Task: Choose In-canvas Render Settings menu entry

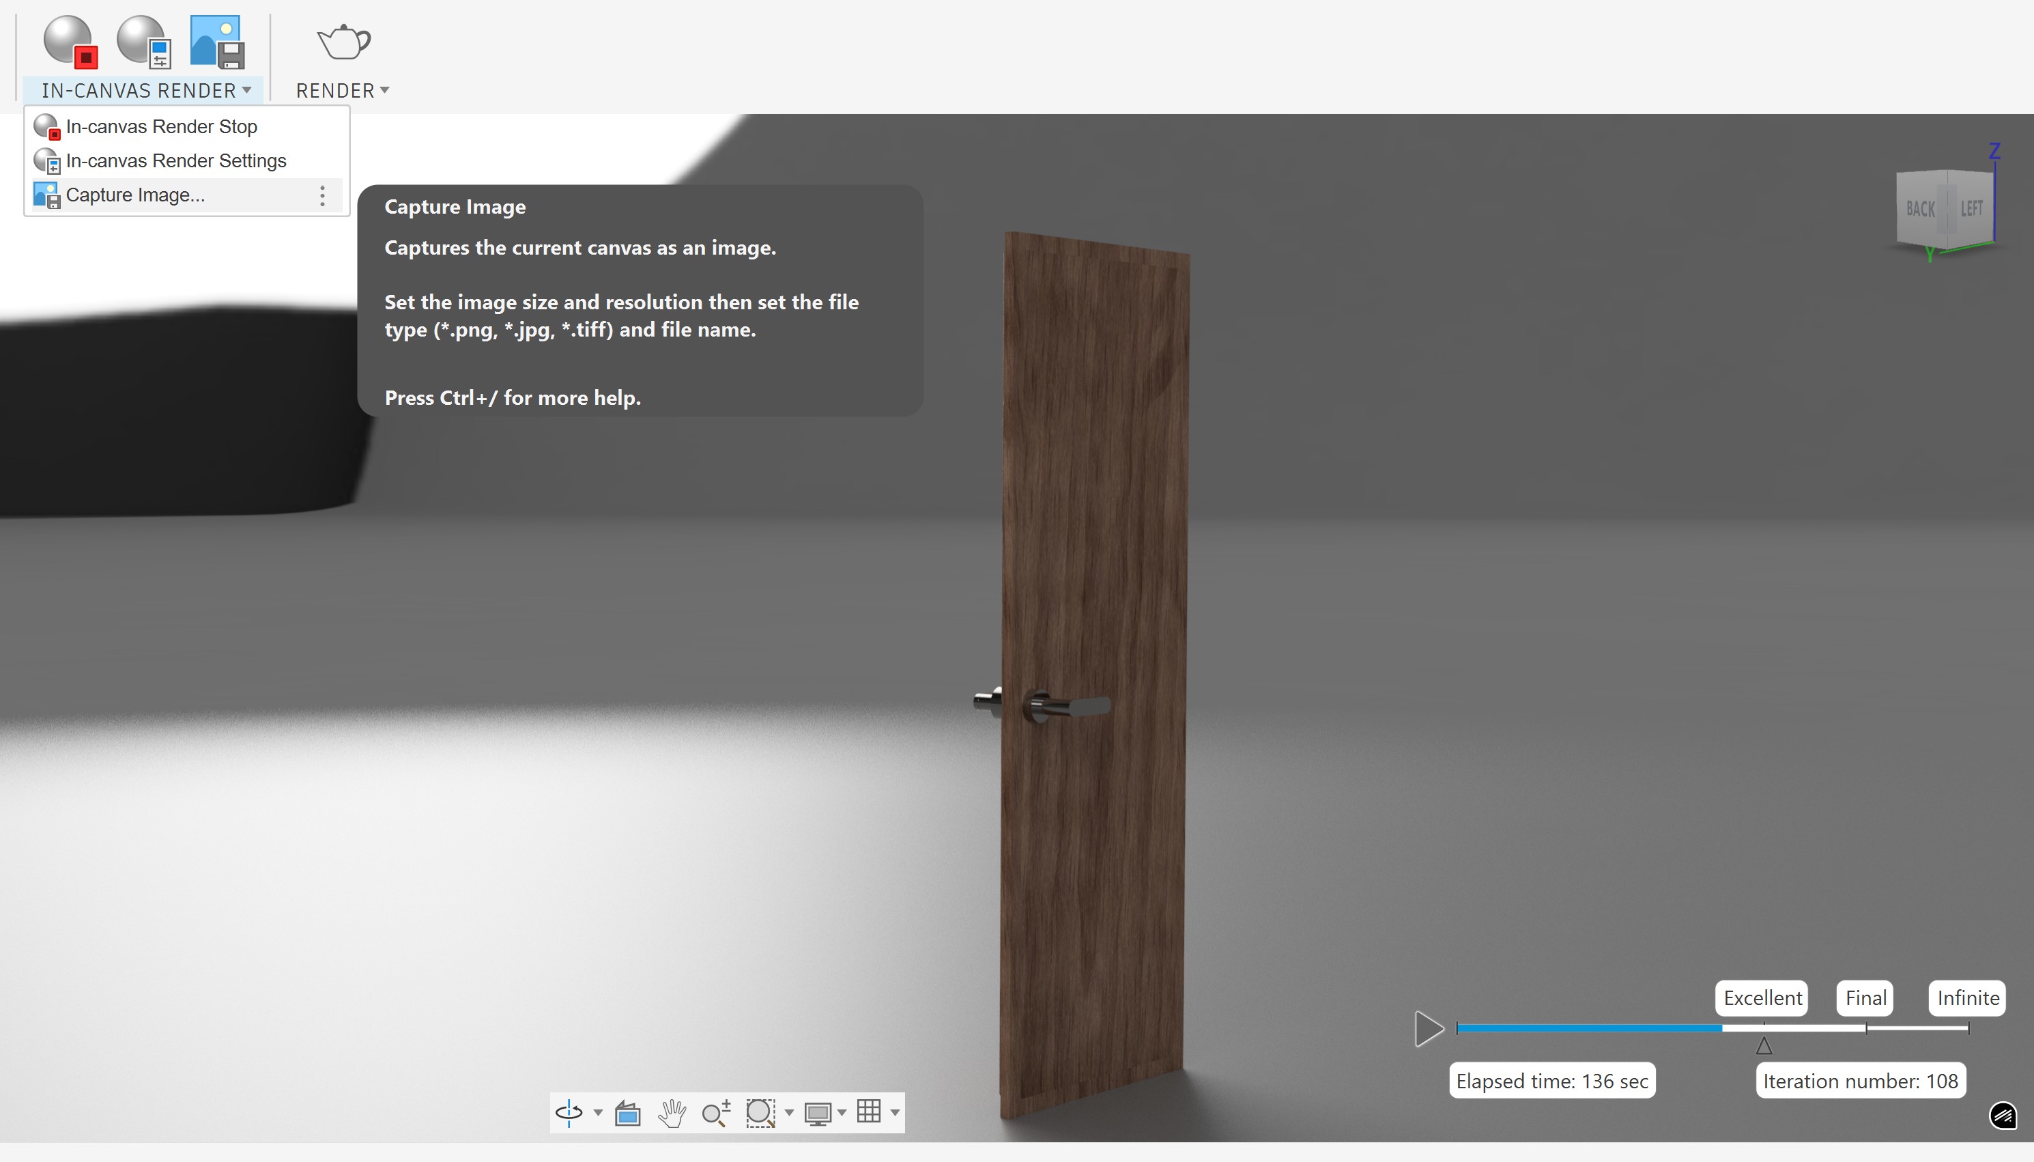Action: [x=175, y=160]
